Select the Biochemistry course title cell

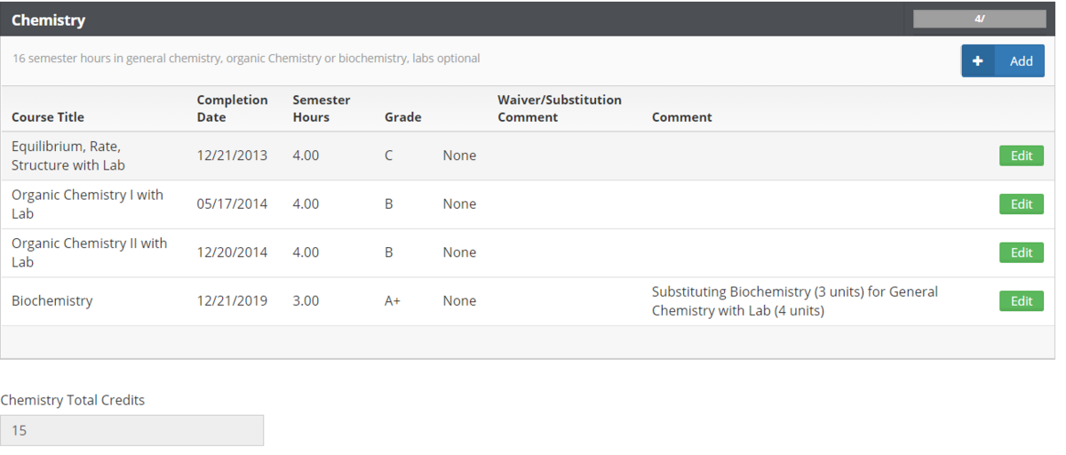(x=52, y=301)
